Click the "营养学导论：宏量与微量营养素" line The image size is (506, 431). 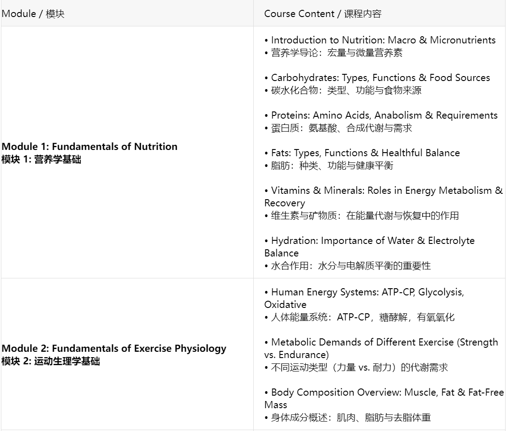(x=336, y=53)
